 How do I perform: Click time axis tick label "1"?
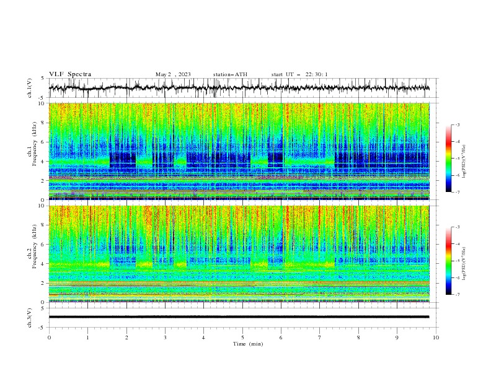(87, 338)
